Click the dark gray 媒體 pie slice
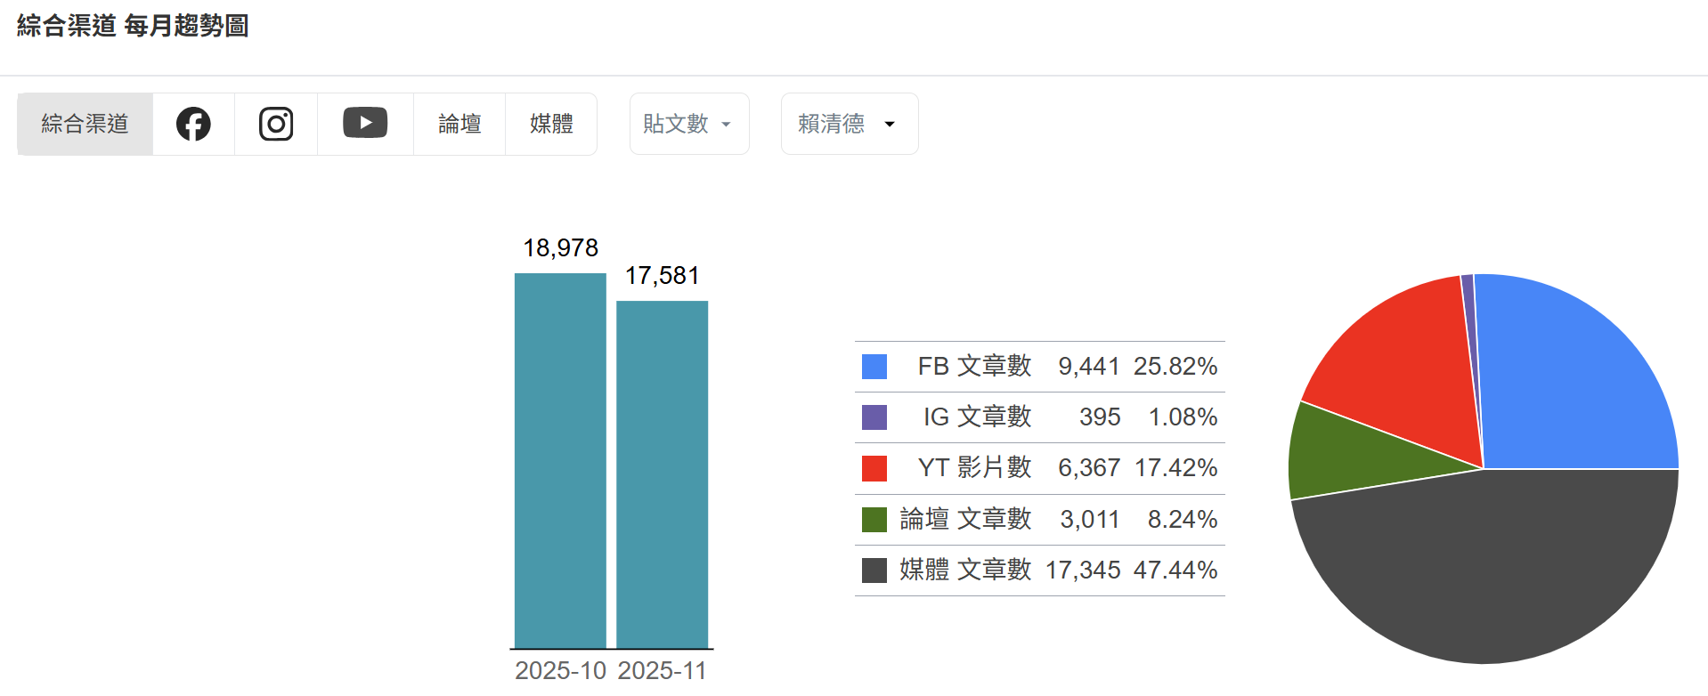The width and height of the screenshot is (1708, 696). (x=1487, y=570)
